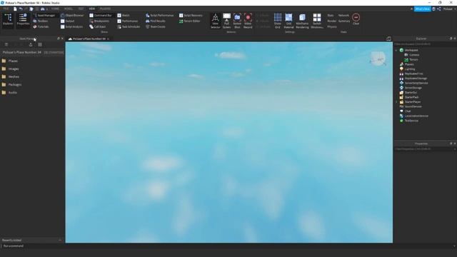
Task: Start Video Record
Action: click(x=248, y=21)
